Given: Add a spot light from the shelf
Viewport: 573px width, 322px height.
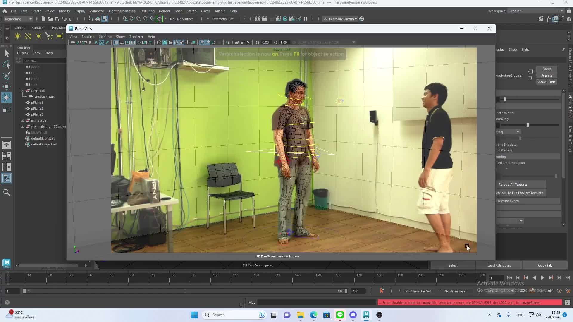Looking at the screenshot, I should (49, 36).
